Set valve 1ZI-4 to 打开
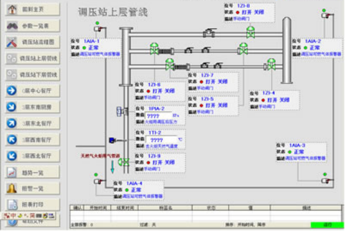345x231 pixels. coord(272,100)
